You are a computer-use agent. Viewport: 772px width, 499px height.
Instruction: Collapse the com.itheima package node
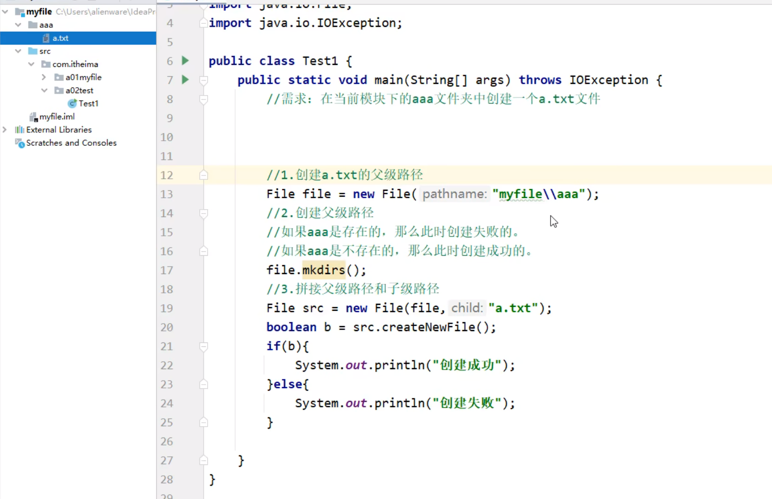click(x=31, y=64)
